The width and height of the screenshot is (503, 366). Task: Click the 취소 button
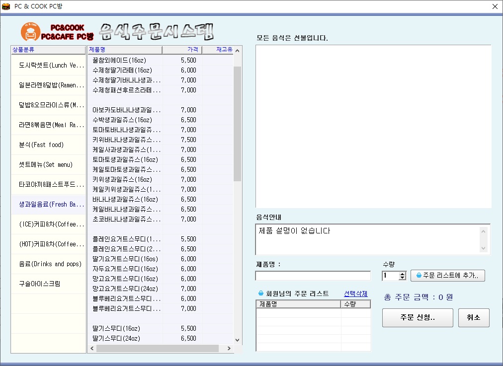click(x=474, y=318)
